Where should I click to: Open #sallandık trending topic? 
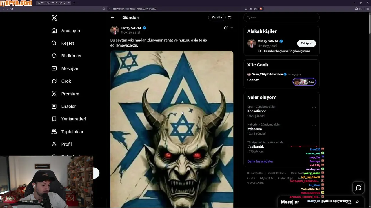click(x=256, y=147)
